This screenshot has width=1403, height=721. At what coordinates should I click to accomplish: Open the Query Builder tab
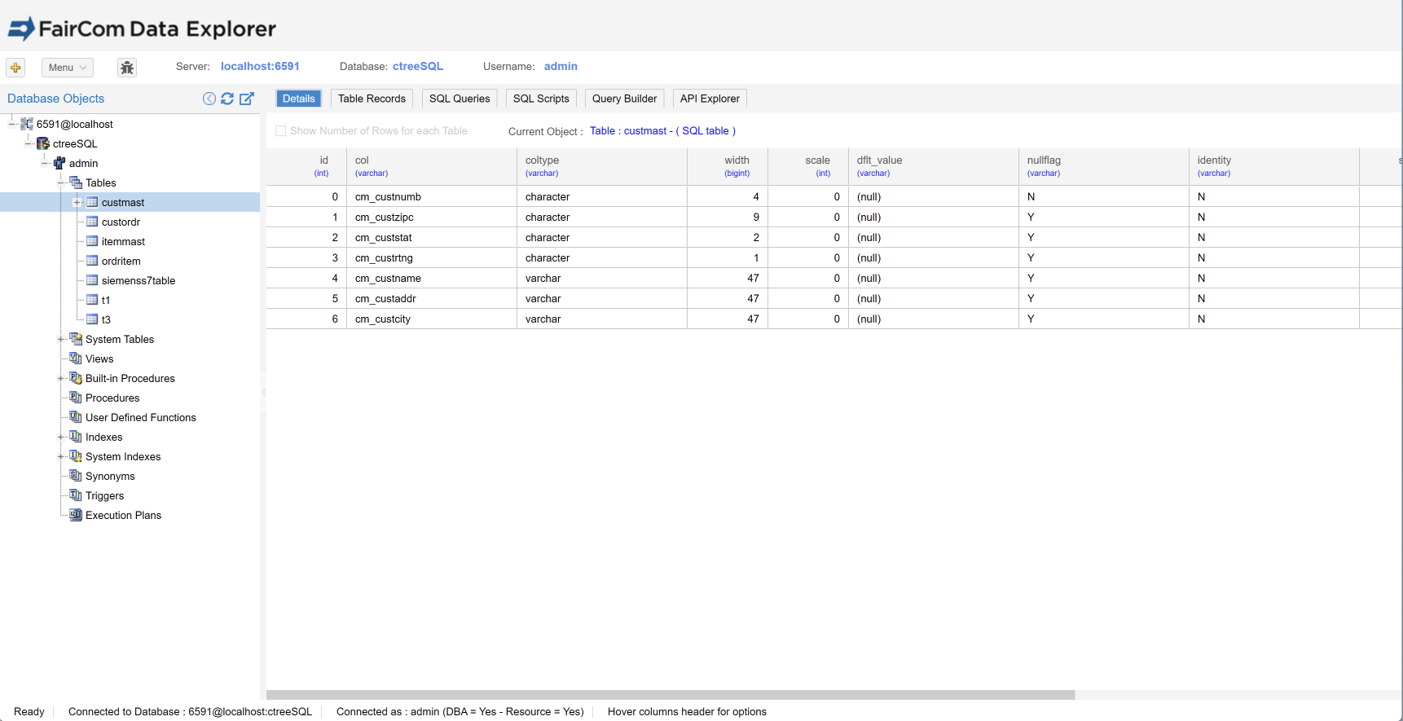pos(624,99)
